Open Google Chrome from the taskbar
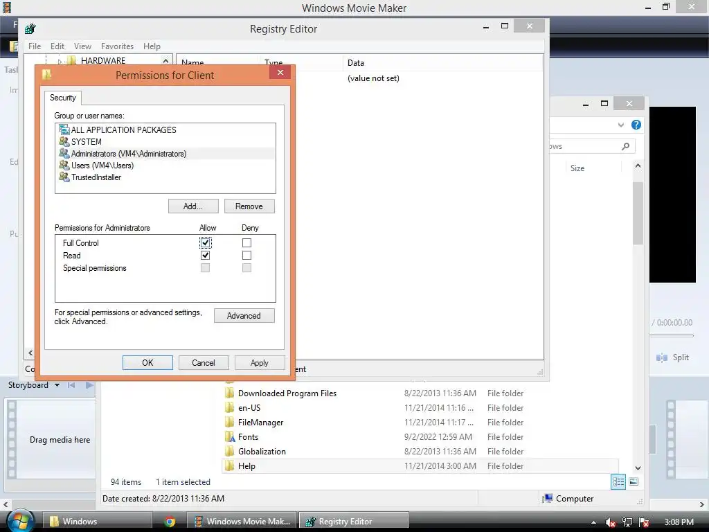The width and height of the screenshot is (709, 532). point(170,522)
